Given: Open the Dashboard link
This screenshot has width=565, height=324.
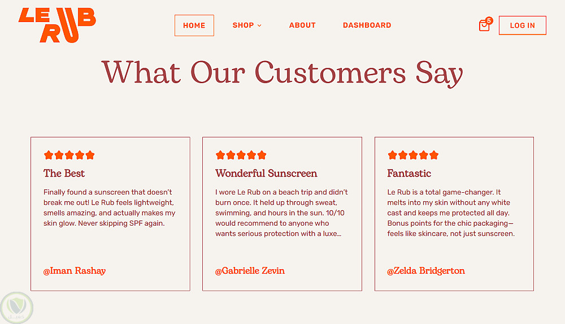Looking at the screenshot, I should 367,25.
